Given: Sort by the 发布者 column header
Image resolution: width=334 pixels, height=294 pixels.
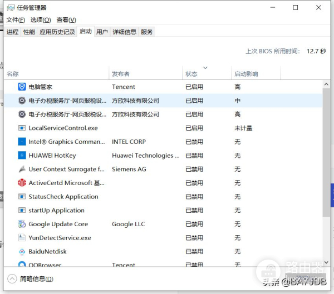Looking at the screenshot, I should click(146, 73).
